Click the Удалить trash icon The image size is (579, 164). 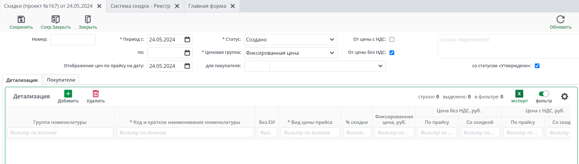click(96, 94)
